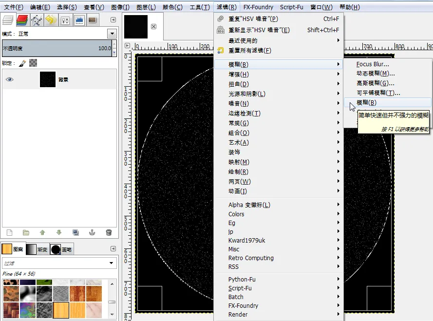Viewport: 433px width, 321px height.
Task: Create a new layer button
Action: (x=9, y=232)
